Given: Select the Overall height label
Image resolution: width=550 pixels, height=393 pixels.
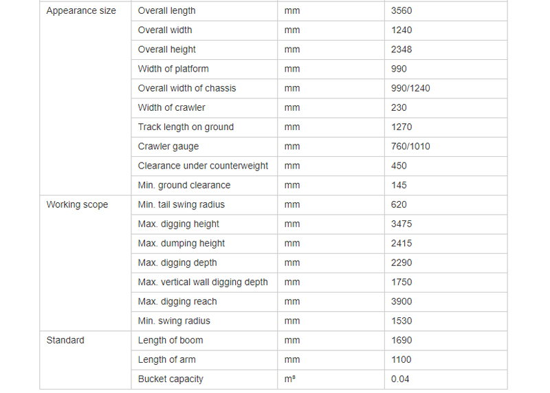Looking at the screenshot, I should click(166, 50).
